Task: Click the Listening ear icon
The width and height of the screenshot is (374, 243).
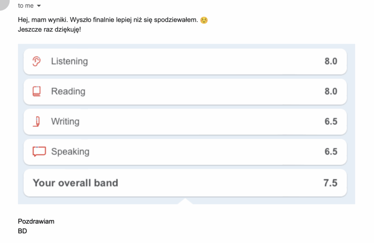Action: click(x=37, y=61)
